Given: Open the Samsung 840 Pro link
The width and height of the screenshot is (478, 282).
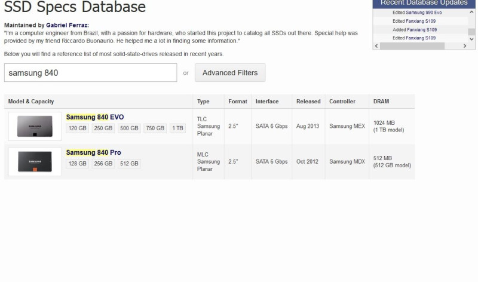Looking at the screenshot, I should (x=94, y=152).
